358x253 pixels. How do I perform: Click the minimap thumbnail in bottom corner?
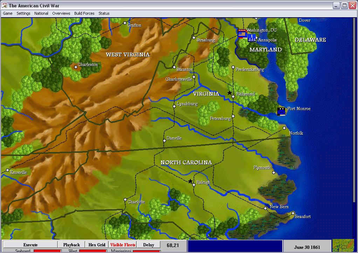(343, 246)
